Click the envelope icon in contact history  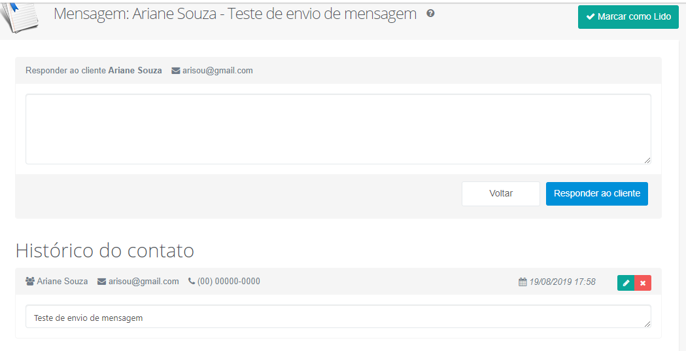coord(102,282)
